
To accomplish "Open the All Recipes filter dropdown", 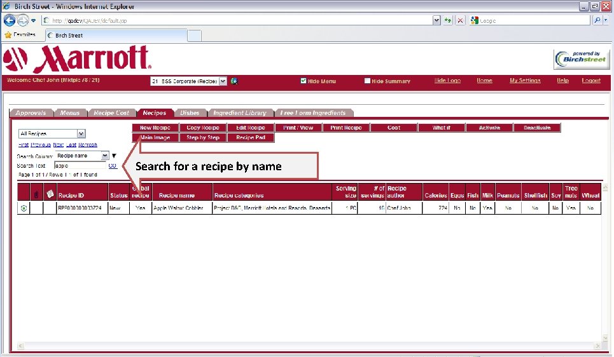I will (52, 134).
